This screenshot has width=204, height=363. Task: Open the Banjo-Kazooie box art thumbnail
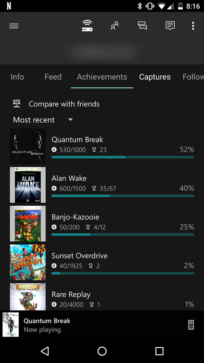coord(27,224)
